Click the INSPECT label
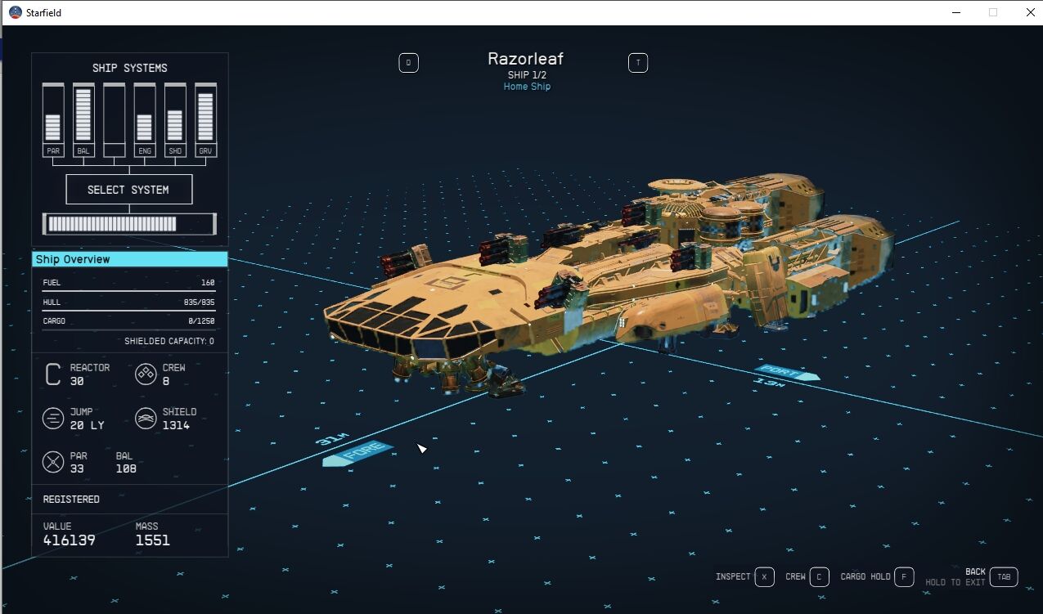The height and width of the screenshot is (614, 1043). click(733, 576)
